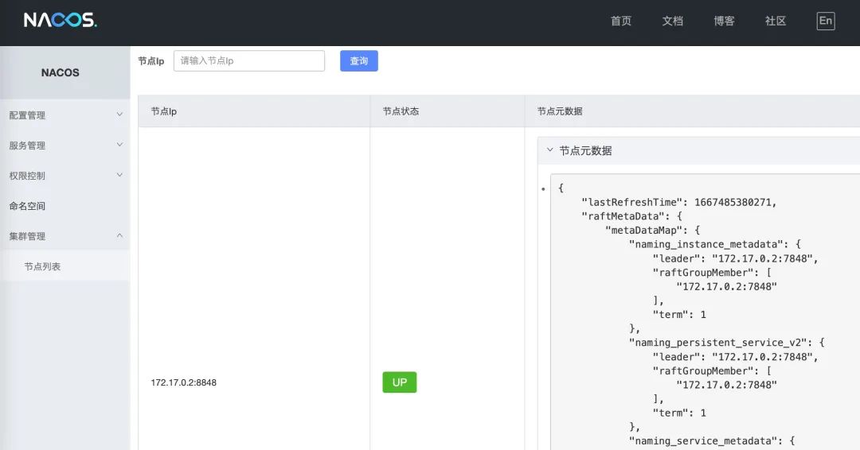
Task: Click the 节点Ip label beside the search box
Action: tap(150, 60)
